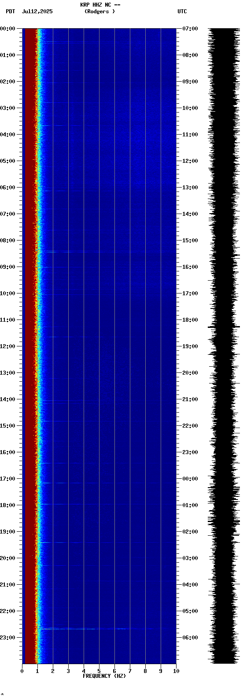Click the FREQUENCY (HZ) axis label
The width and height of the screenshot is (243, 699).
click(104, 676)
